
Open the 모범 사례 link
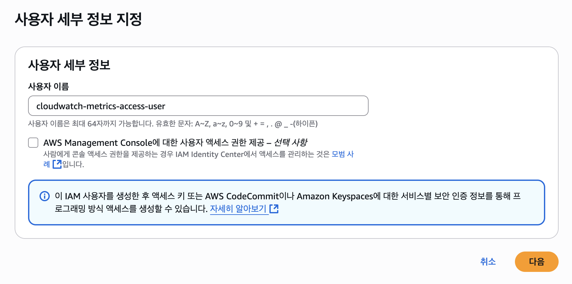pyautogui.click(x=342, y=154)
